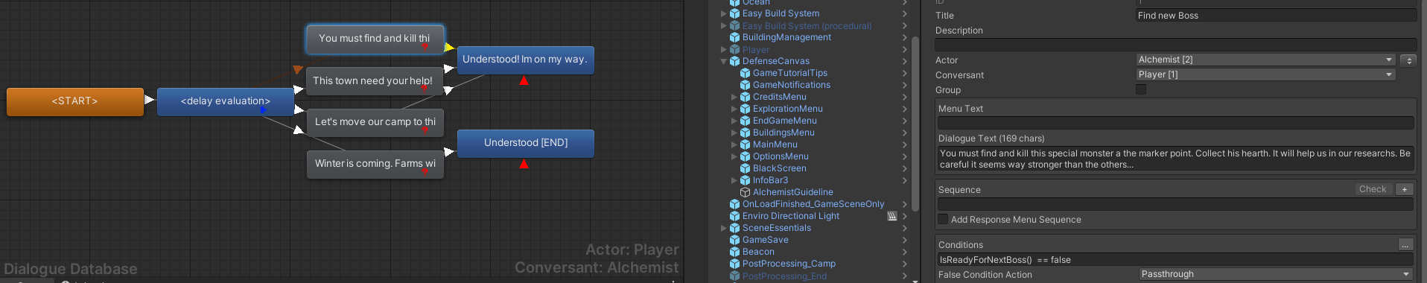
Task: Click the BuildingsMenu cube icon
Action: click(745, 133)
